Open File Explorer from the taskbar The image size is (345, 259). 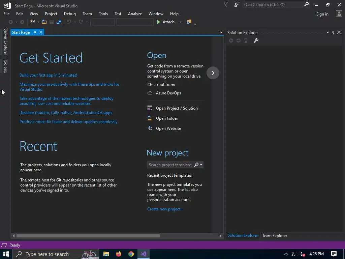point(106,254)
